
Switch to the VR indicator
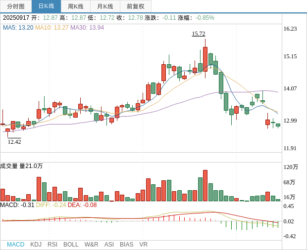[x=143, y=245]
